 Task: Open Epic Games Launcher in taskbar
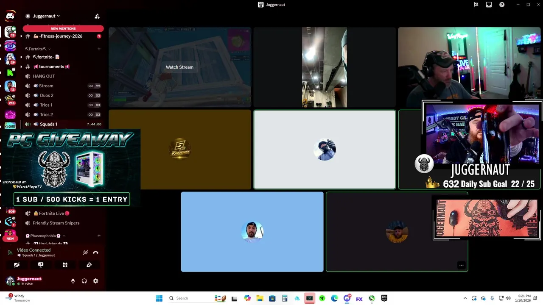coord(384,298)
